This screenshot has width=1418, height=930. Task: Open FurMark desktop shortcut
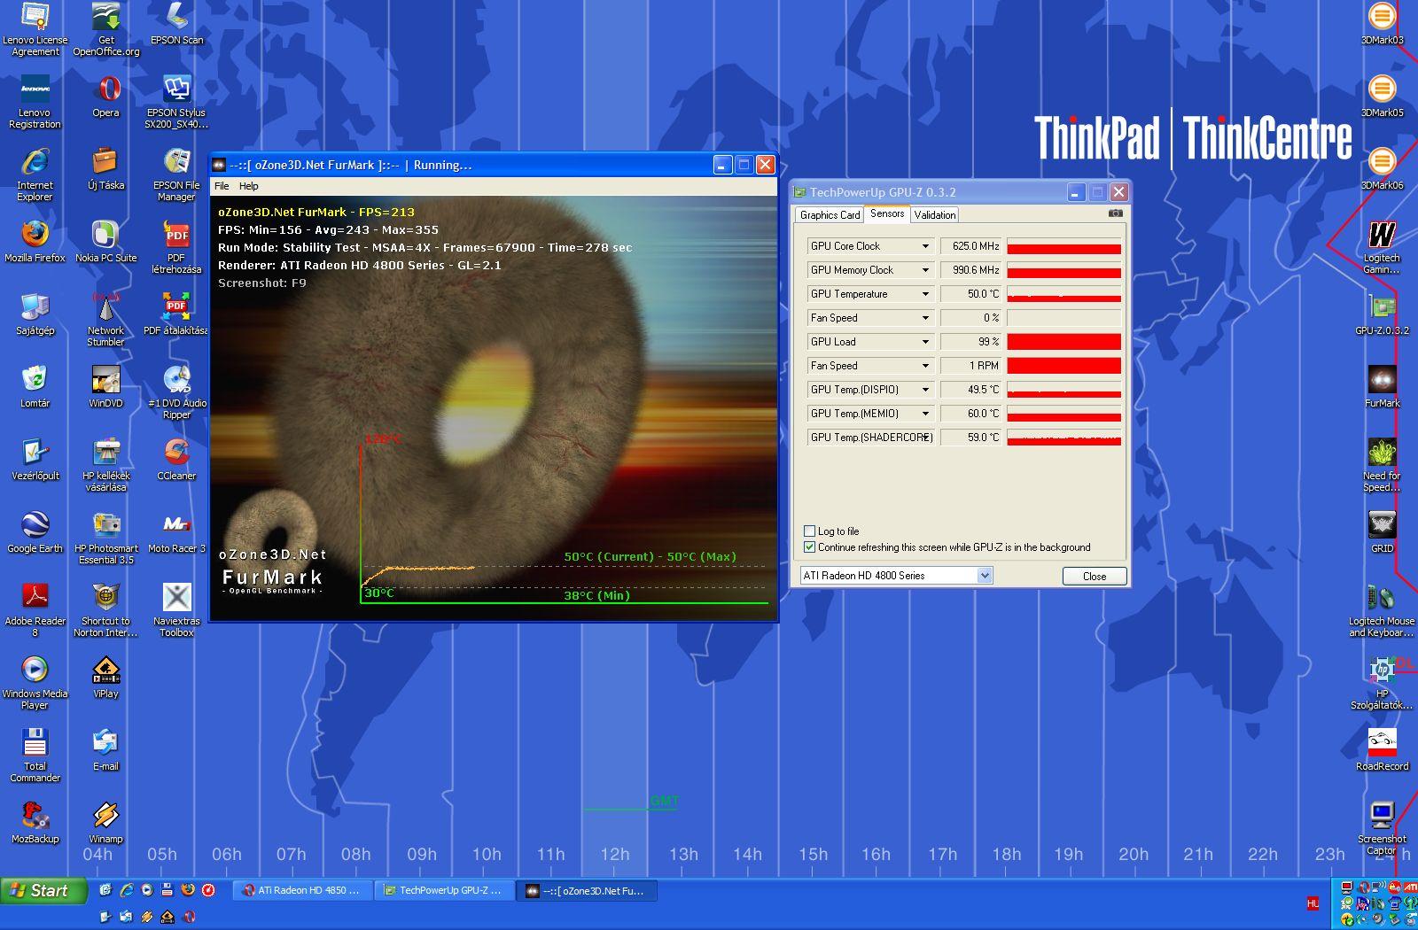1382,386
